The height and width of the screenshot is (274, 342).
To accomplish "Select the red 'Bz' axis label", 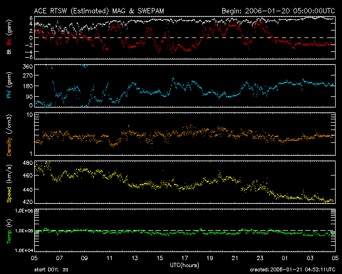I will pos(9,42).
